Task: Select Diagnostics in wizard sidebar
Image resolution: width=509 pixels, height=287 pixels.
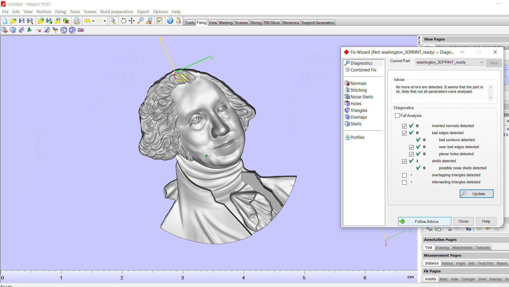Action: pos(358,63)
